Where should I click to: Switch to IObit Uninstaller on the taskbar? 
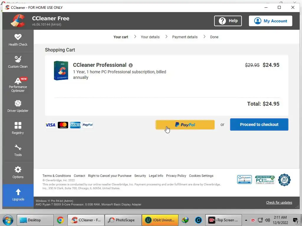160,220
